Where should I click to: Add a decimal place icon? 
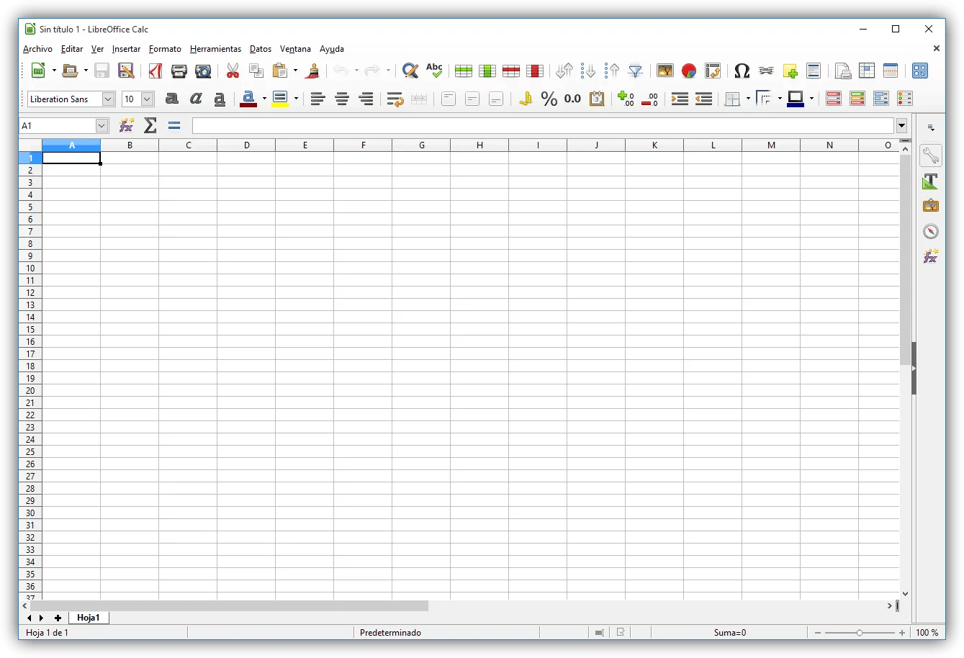pos(626,99)
